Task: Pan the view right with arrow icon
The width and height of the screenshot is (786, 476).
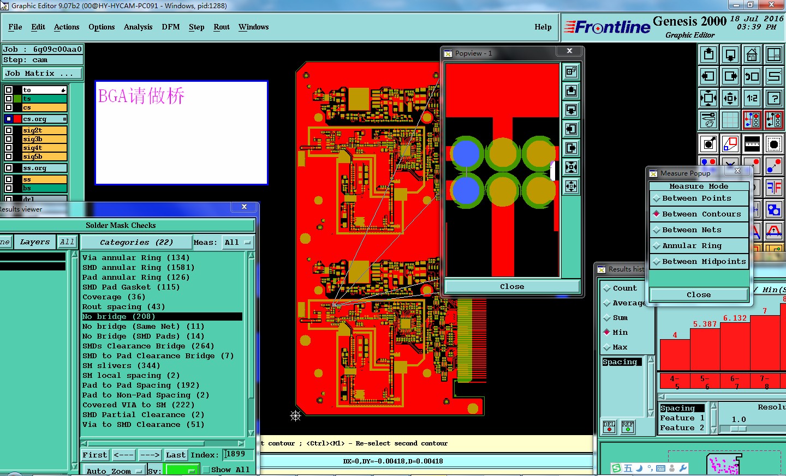Action: pyautogui.click(x=730, y=76)
